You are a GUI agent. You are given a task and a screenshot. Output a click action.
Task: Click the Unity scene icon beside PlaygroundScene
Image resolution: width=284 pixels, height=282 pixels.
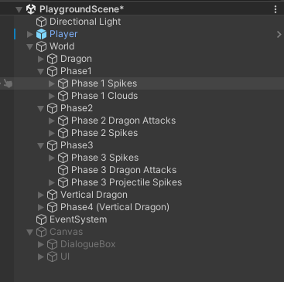point(31,9)
